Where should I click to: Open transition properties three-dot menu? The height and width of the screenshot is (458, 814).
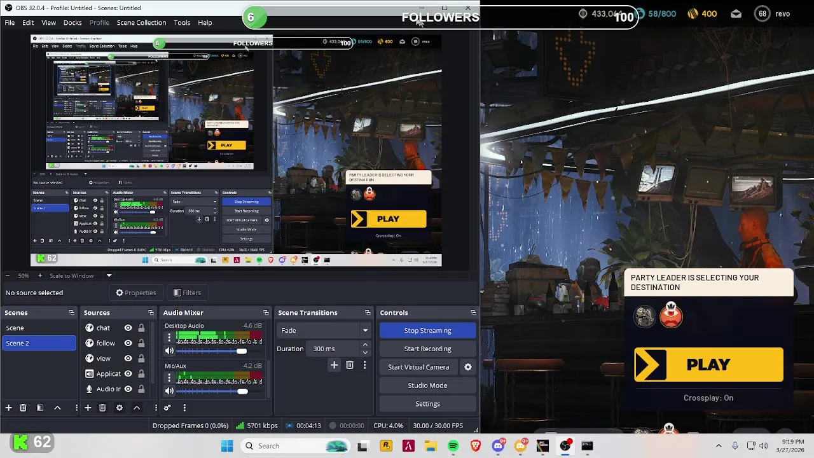click(x=364, y=365)
